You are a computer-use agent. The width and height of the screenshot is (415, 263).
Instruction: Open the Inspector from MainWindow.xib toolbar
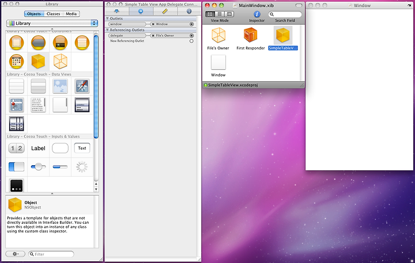pyautogui.click(x=256, y=14)
